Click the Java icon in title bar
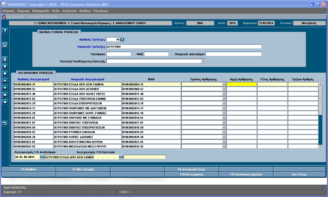The image size is (328, 197). [4, 4]
